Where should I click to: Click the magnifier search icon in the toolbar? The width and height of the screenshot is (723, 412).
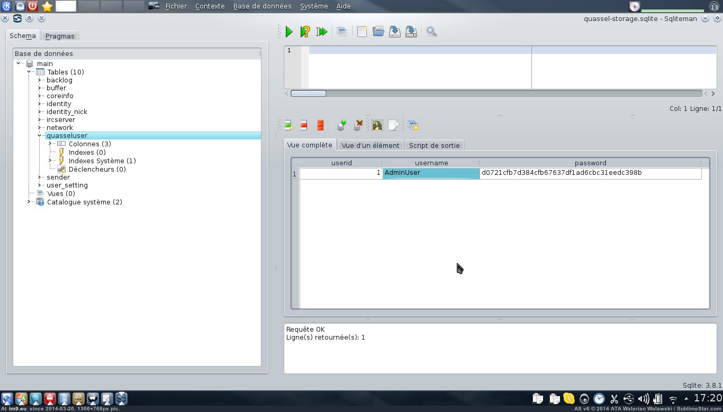coord(431,32)
